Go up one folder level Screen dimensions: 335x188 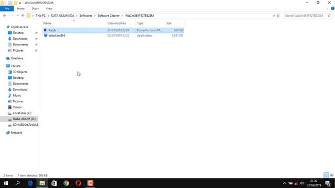23,16
